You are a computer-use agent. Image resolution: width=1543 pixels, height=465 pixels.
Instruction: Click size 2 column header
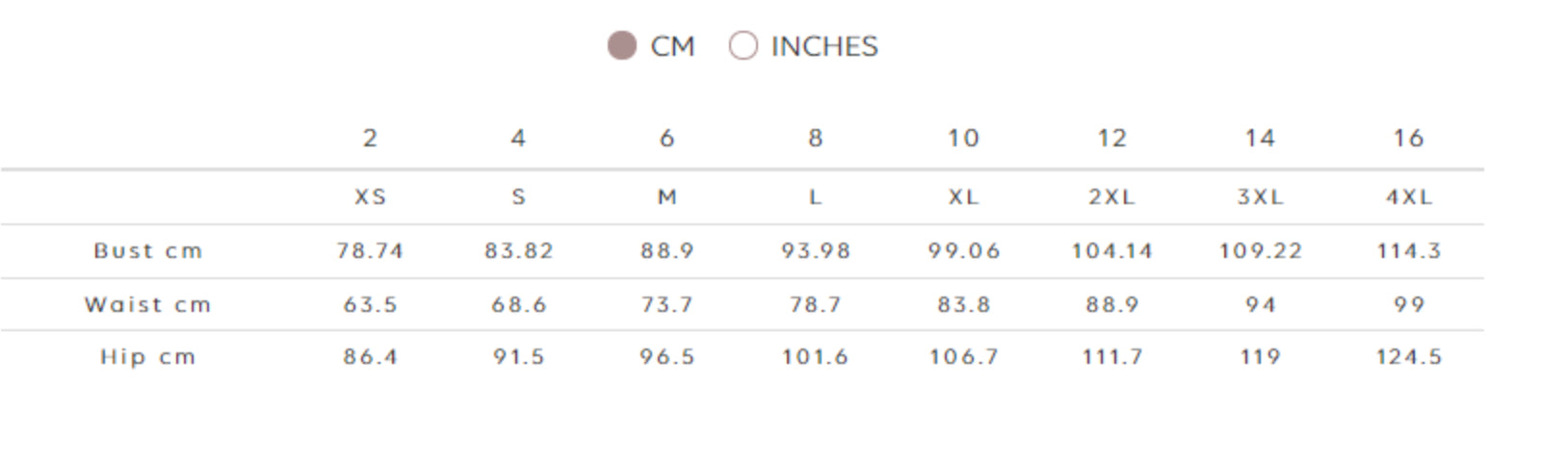pos(370,138)
